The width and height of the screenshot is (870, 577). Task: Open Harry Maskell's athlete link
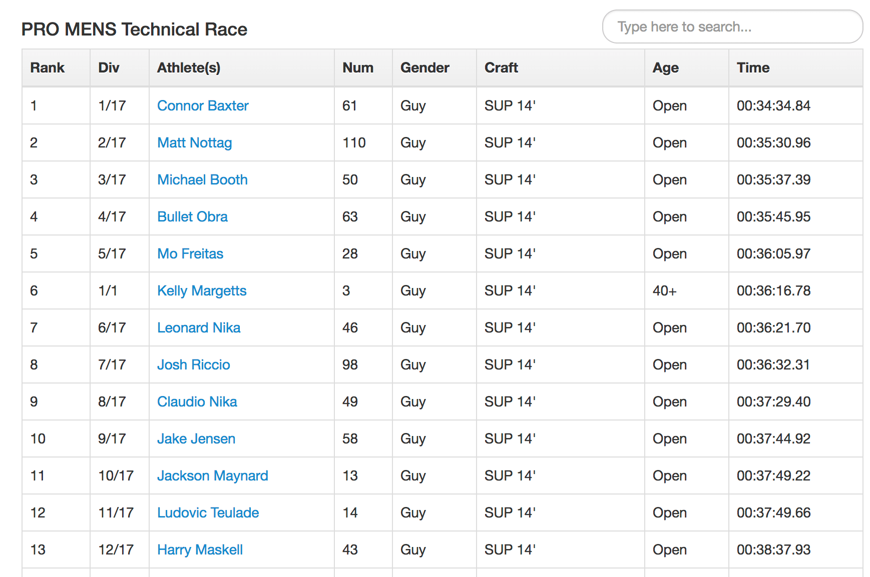click(200, 549)
